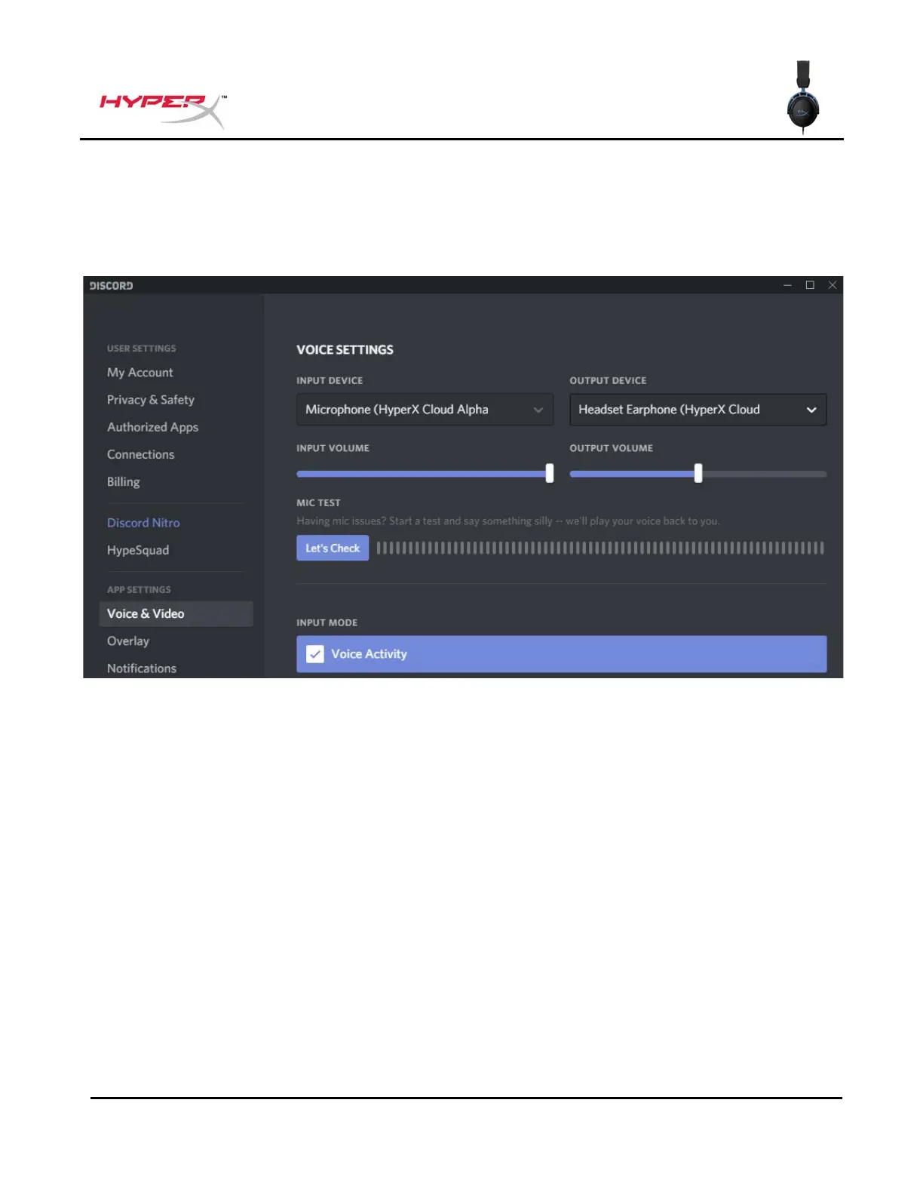Click the VOICE SETTINGS heading
Image resolution: width=923 pixels, height=1195 pixels.
click(345, 350)
